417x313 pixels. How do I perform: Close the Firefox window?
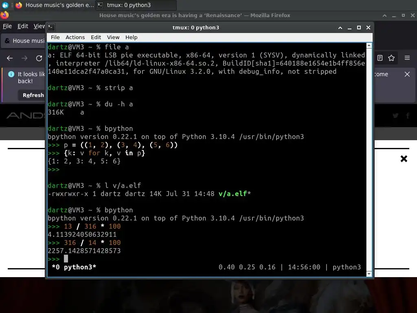pos(413,15)
